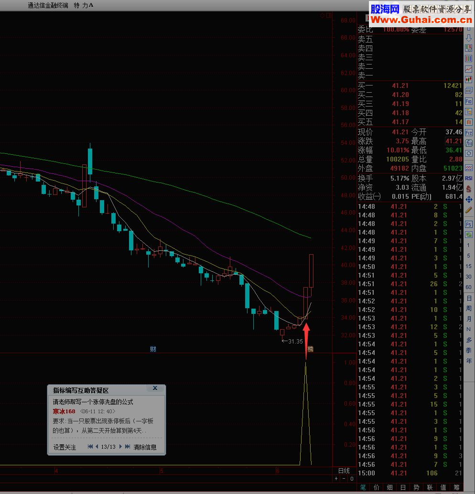This screenshot has height=494, width=475.
Task: Select the 年 yearly period
Action: [x=469, y=361]
